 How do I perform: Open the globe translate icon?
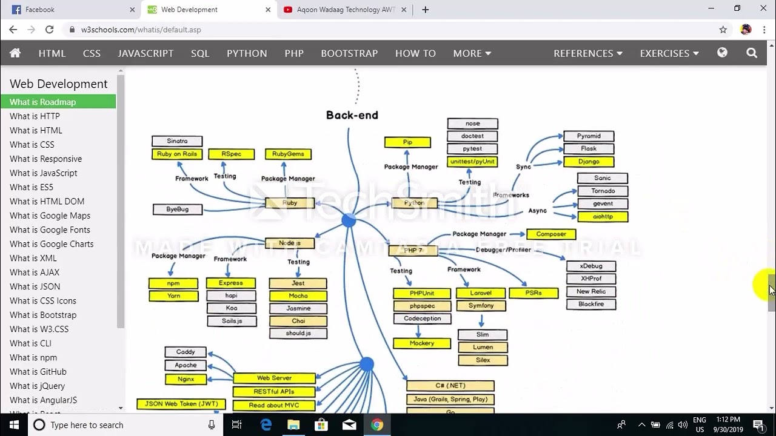pos(722,53)
